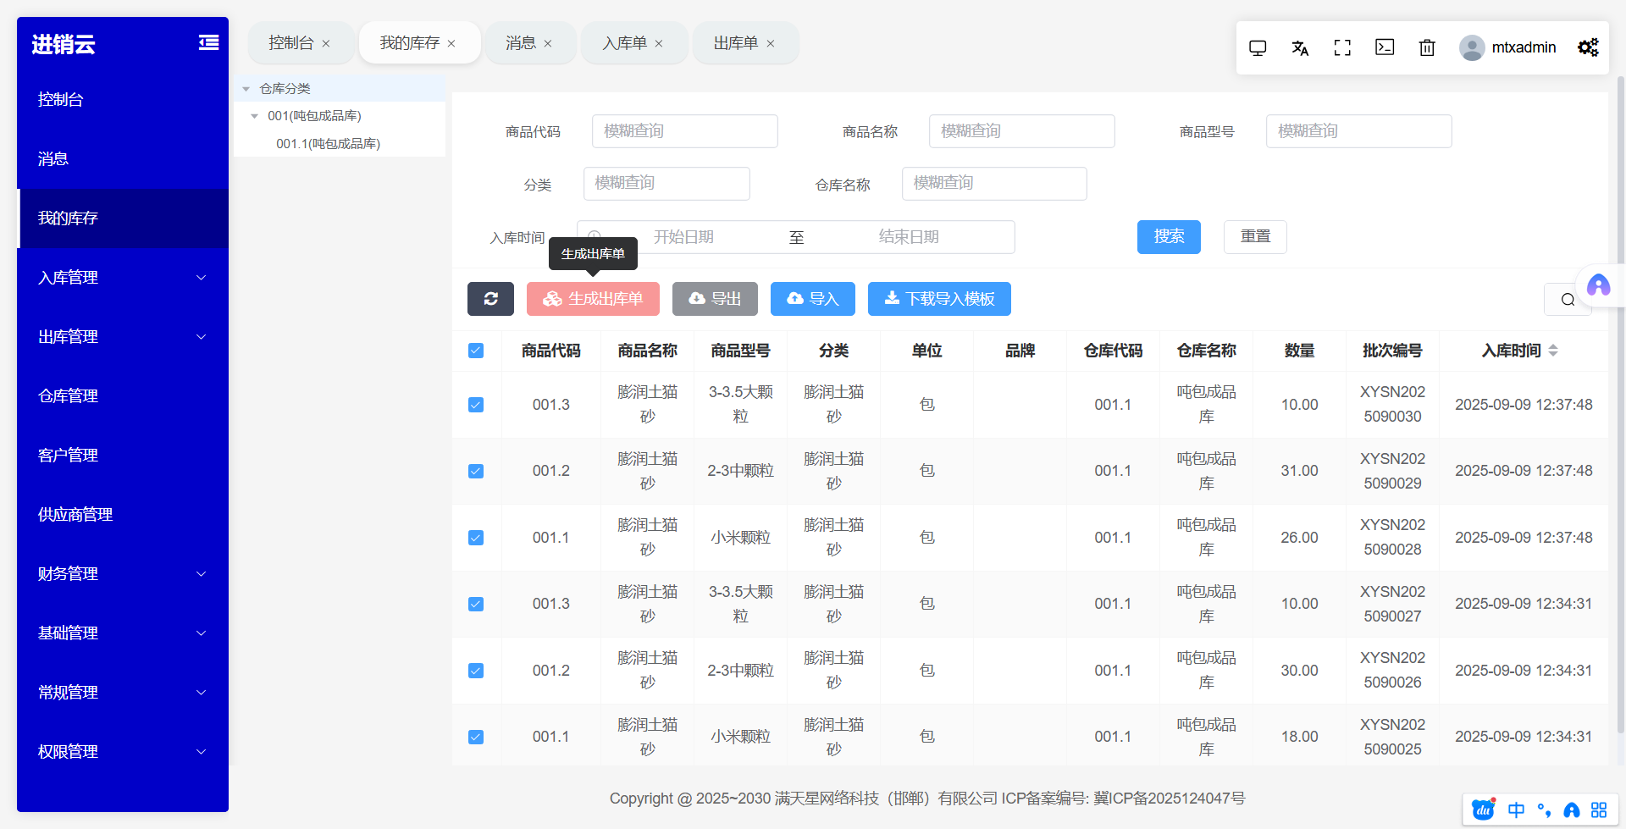Viewport: 1626px width, 829px height.
Task: Click the monitor screen icon in header
Action: coord(1258,47)
